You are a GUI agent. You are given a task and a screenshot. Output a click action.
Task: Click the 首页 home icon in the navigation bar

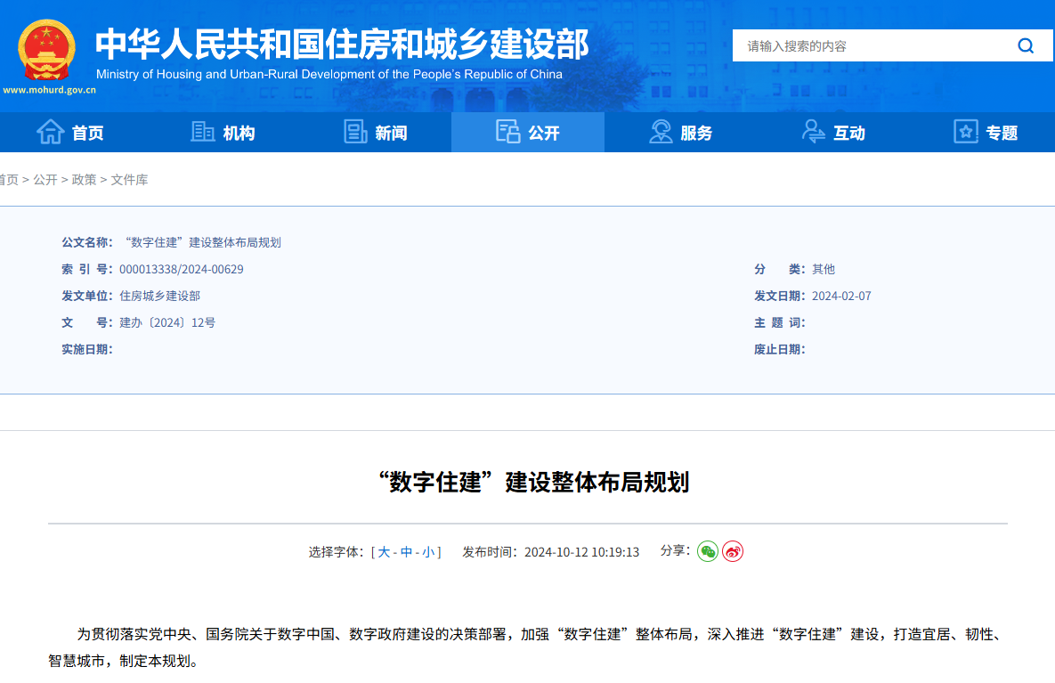point(50,131)
